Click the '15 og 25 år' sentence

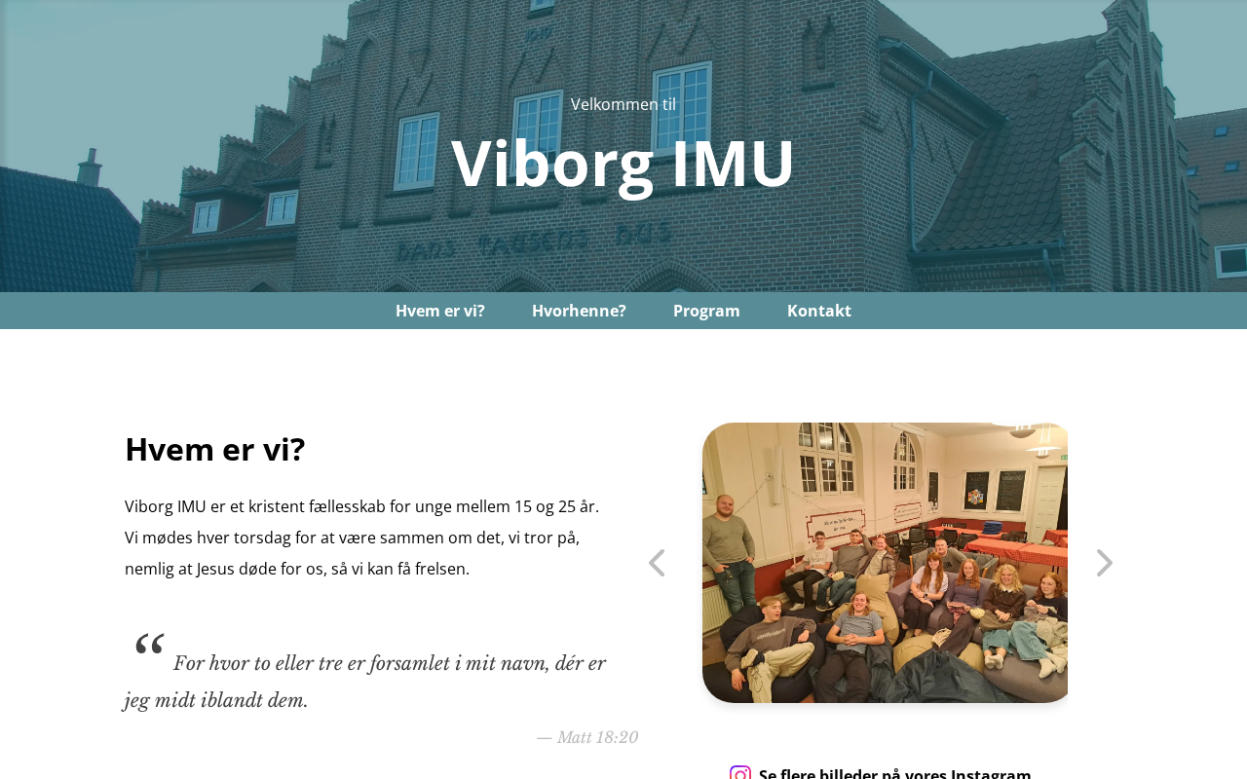click(x=362, y=506)
